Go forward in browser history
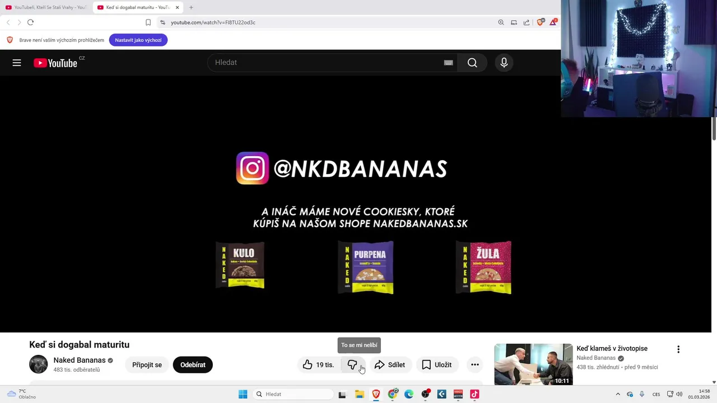This screenshot has height=403, width=717. point(19,22)
